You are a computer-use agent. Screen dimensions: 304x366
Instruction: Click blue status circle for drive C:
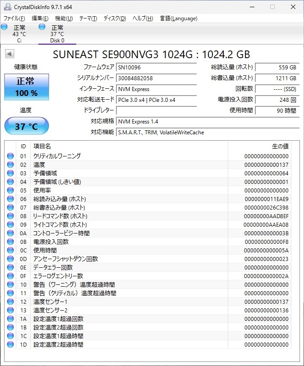click(4, 27)
